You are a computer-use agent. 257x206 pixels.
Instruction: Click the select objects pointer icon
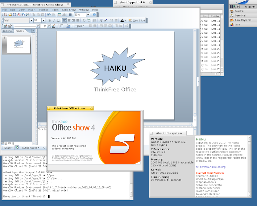(x=17, y=148)
